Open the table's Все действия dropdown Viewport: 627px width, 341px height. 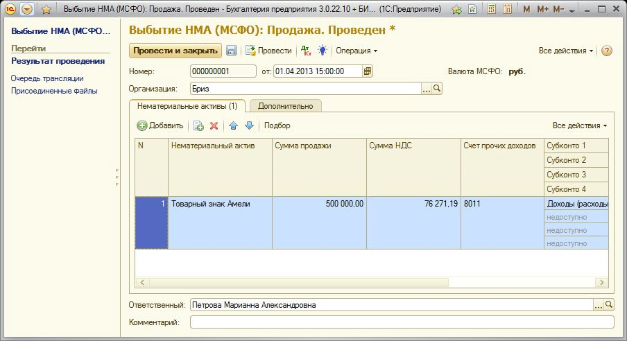tap(580, 125)
